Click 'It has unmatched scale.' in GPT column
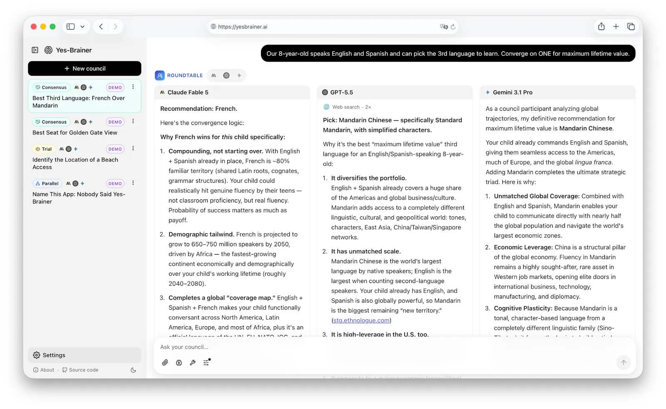The width and height of the screenshot is (666, 409). 366,252
